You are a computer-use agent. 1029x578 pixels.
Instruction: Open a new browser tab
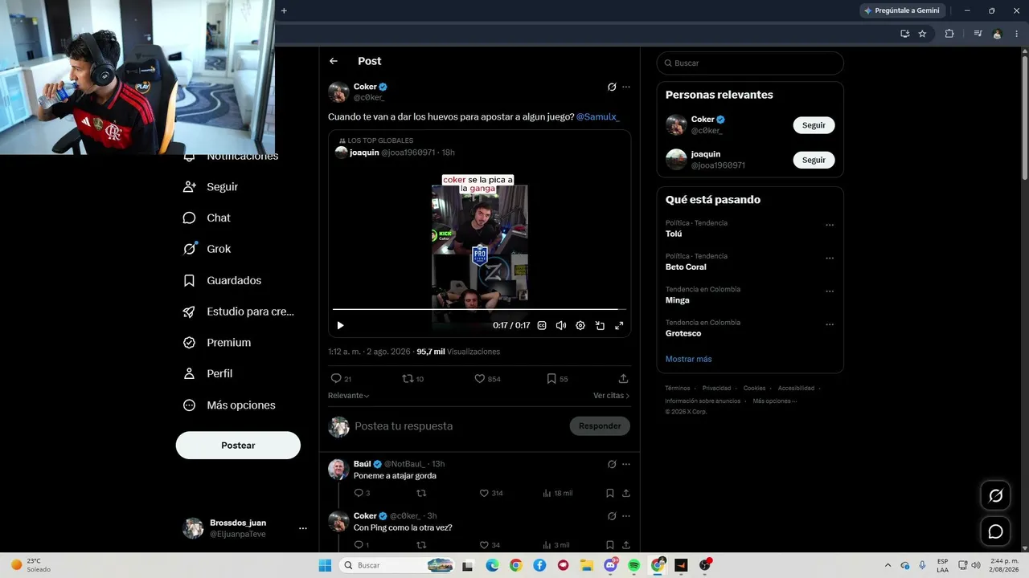coord(284,10)
